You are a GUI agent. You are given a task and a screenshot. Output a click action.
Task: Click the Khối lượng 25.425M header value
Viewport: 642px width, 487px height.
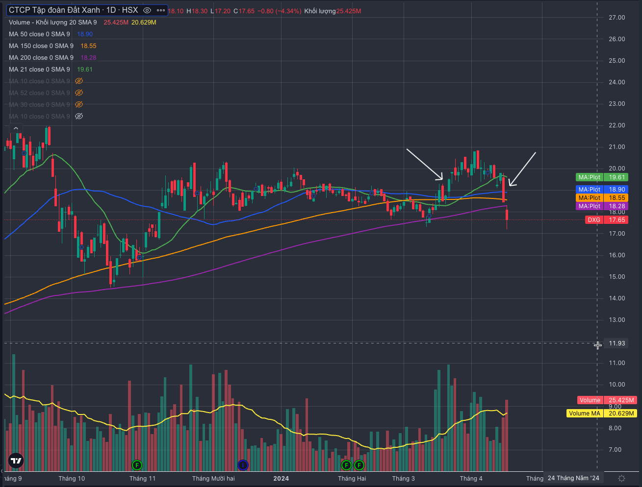(x=333, y=11)
